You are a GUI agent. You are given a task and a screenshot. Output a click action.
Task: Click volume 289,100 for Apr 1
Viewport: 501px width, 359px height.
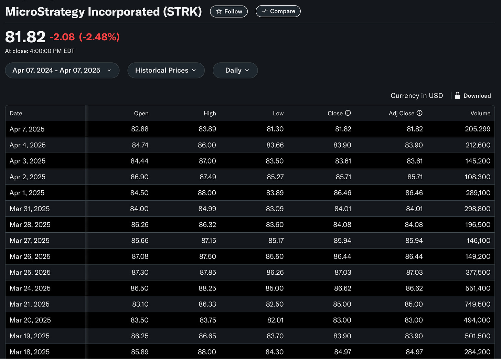click(478, 193)
